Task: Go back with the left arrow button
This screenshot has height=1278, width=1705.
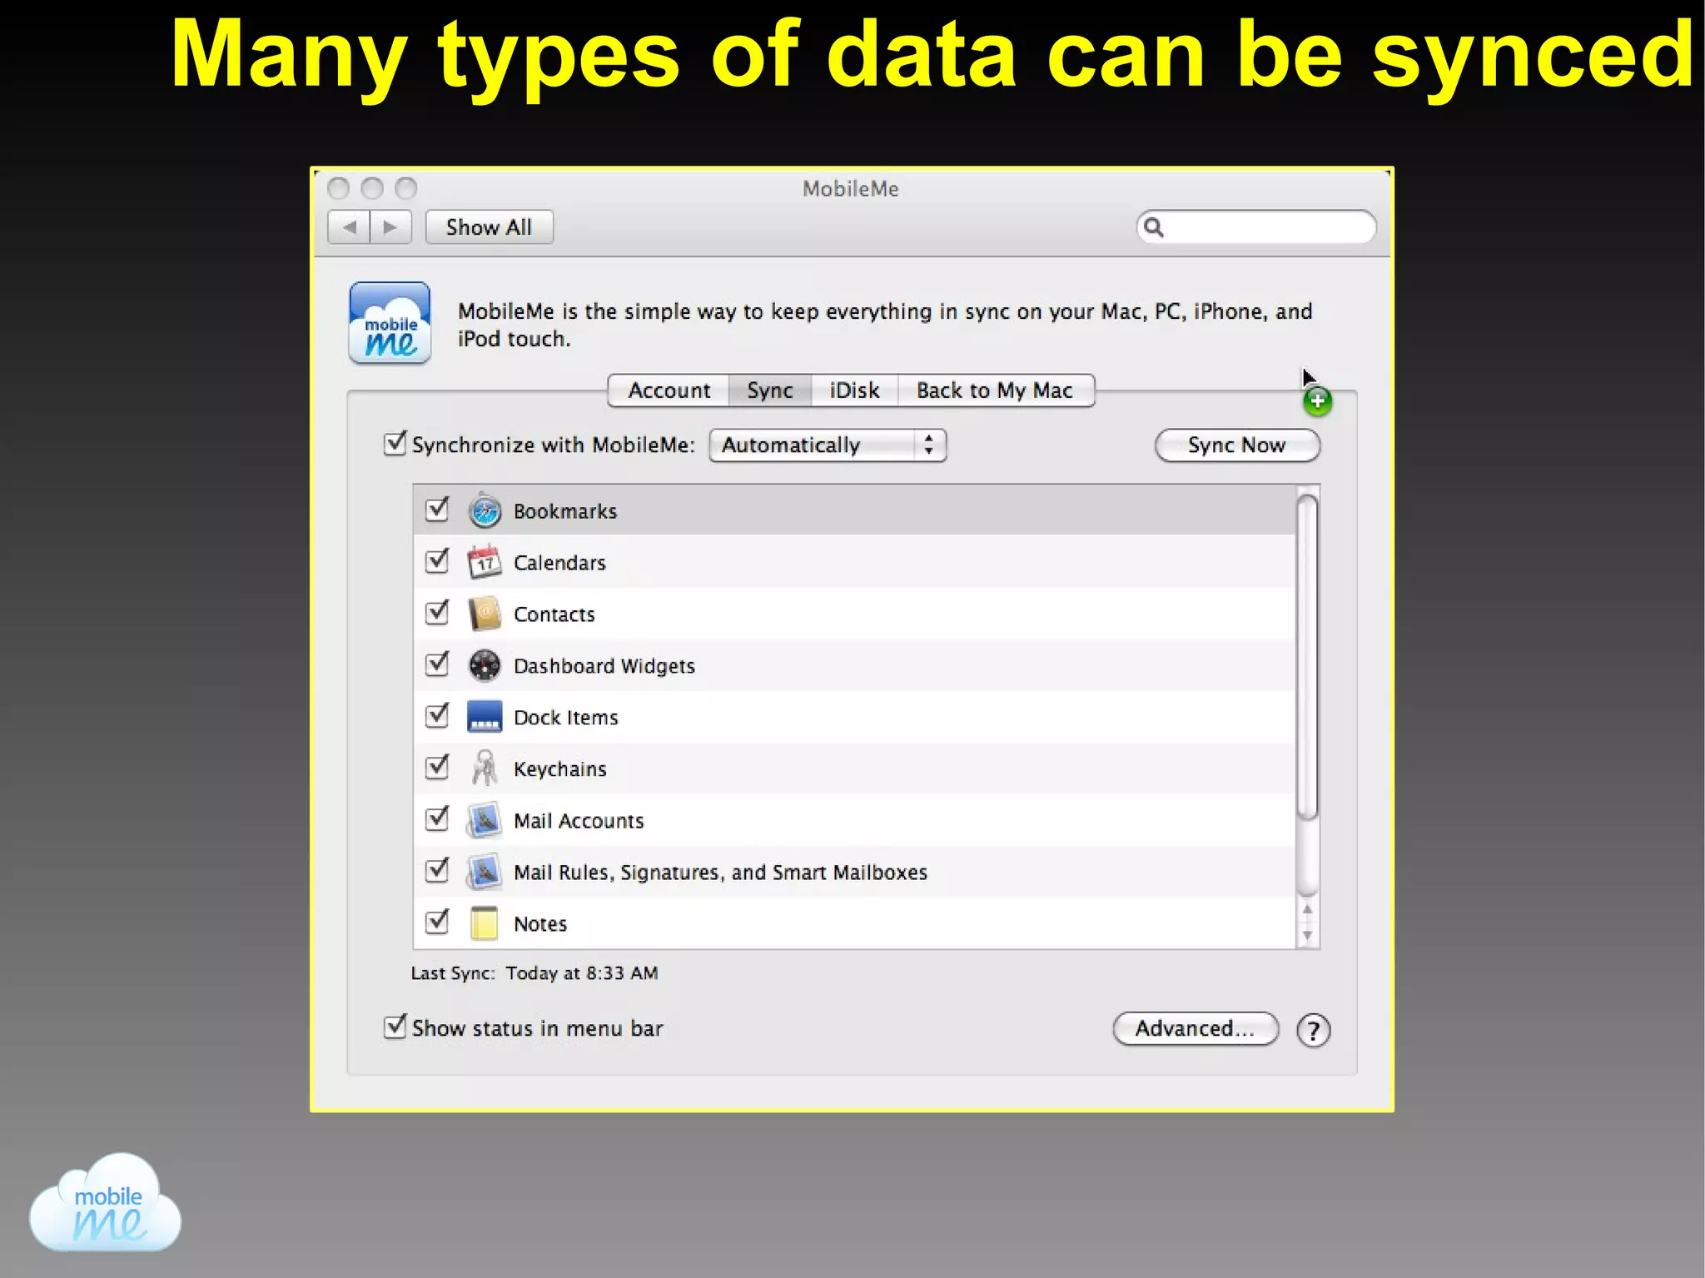Action: click(350, 227)
